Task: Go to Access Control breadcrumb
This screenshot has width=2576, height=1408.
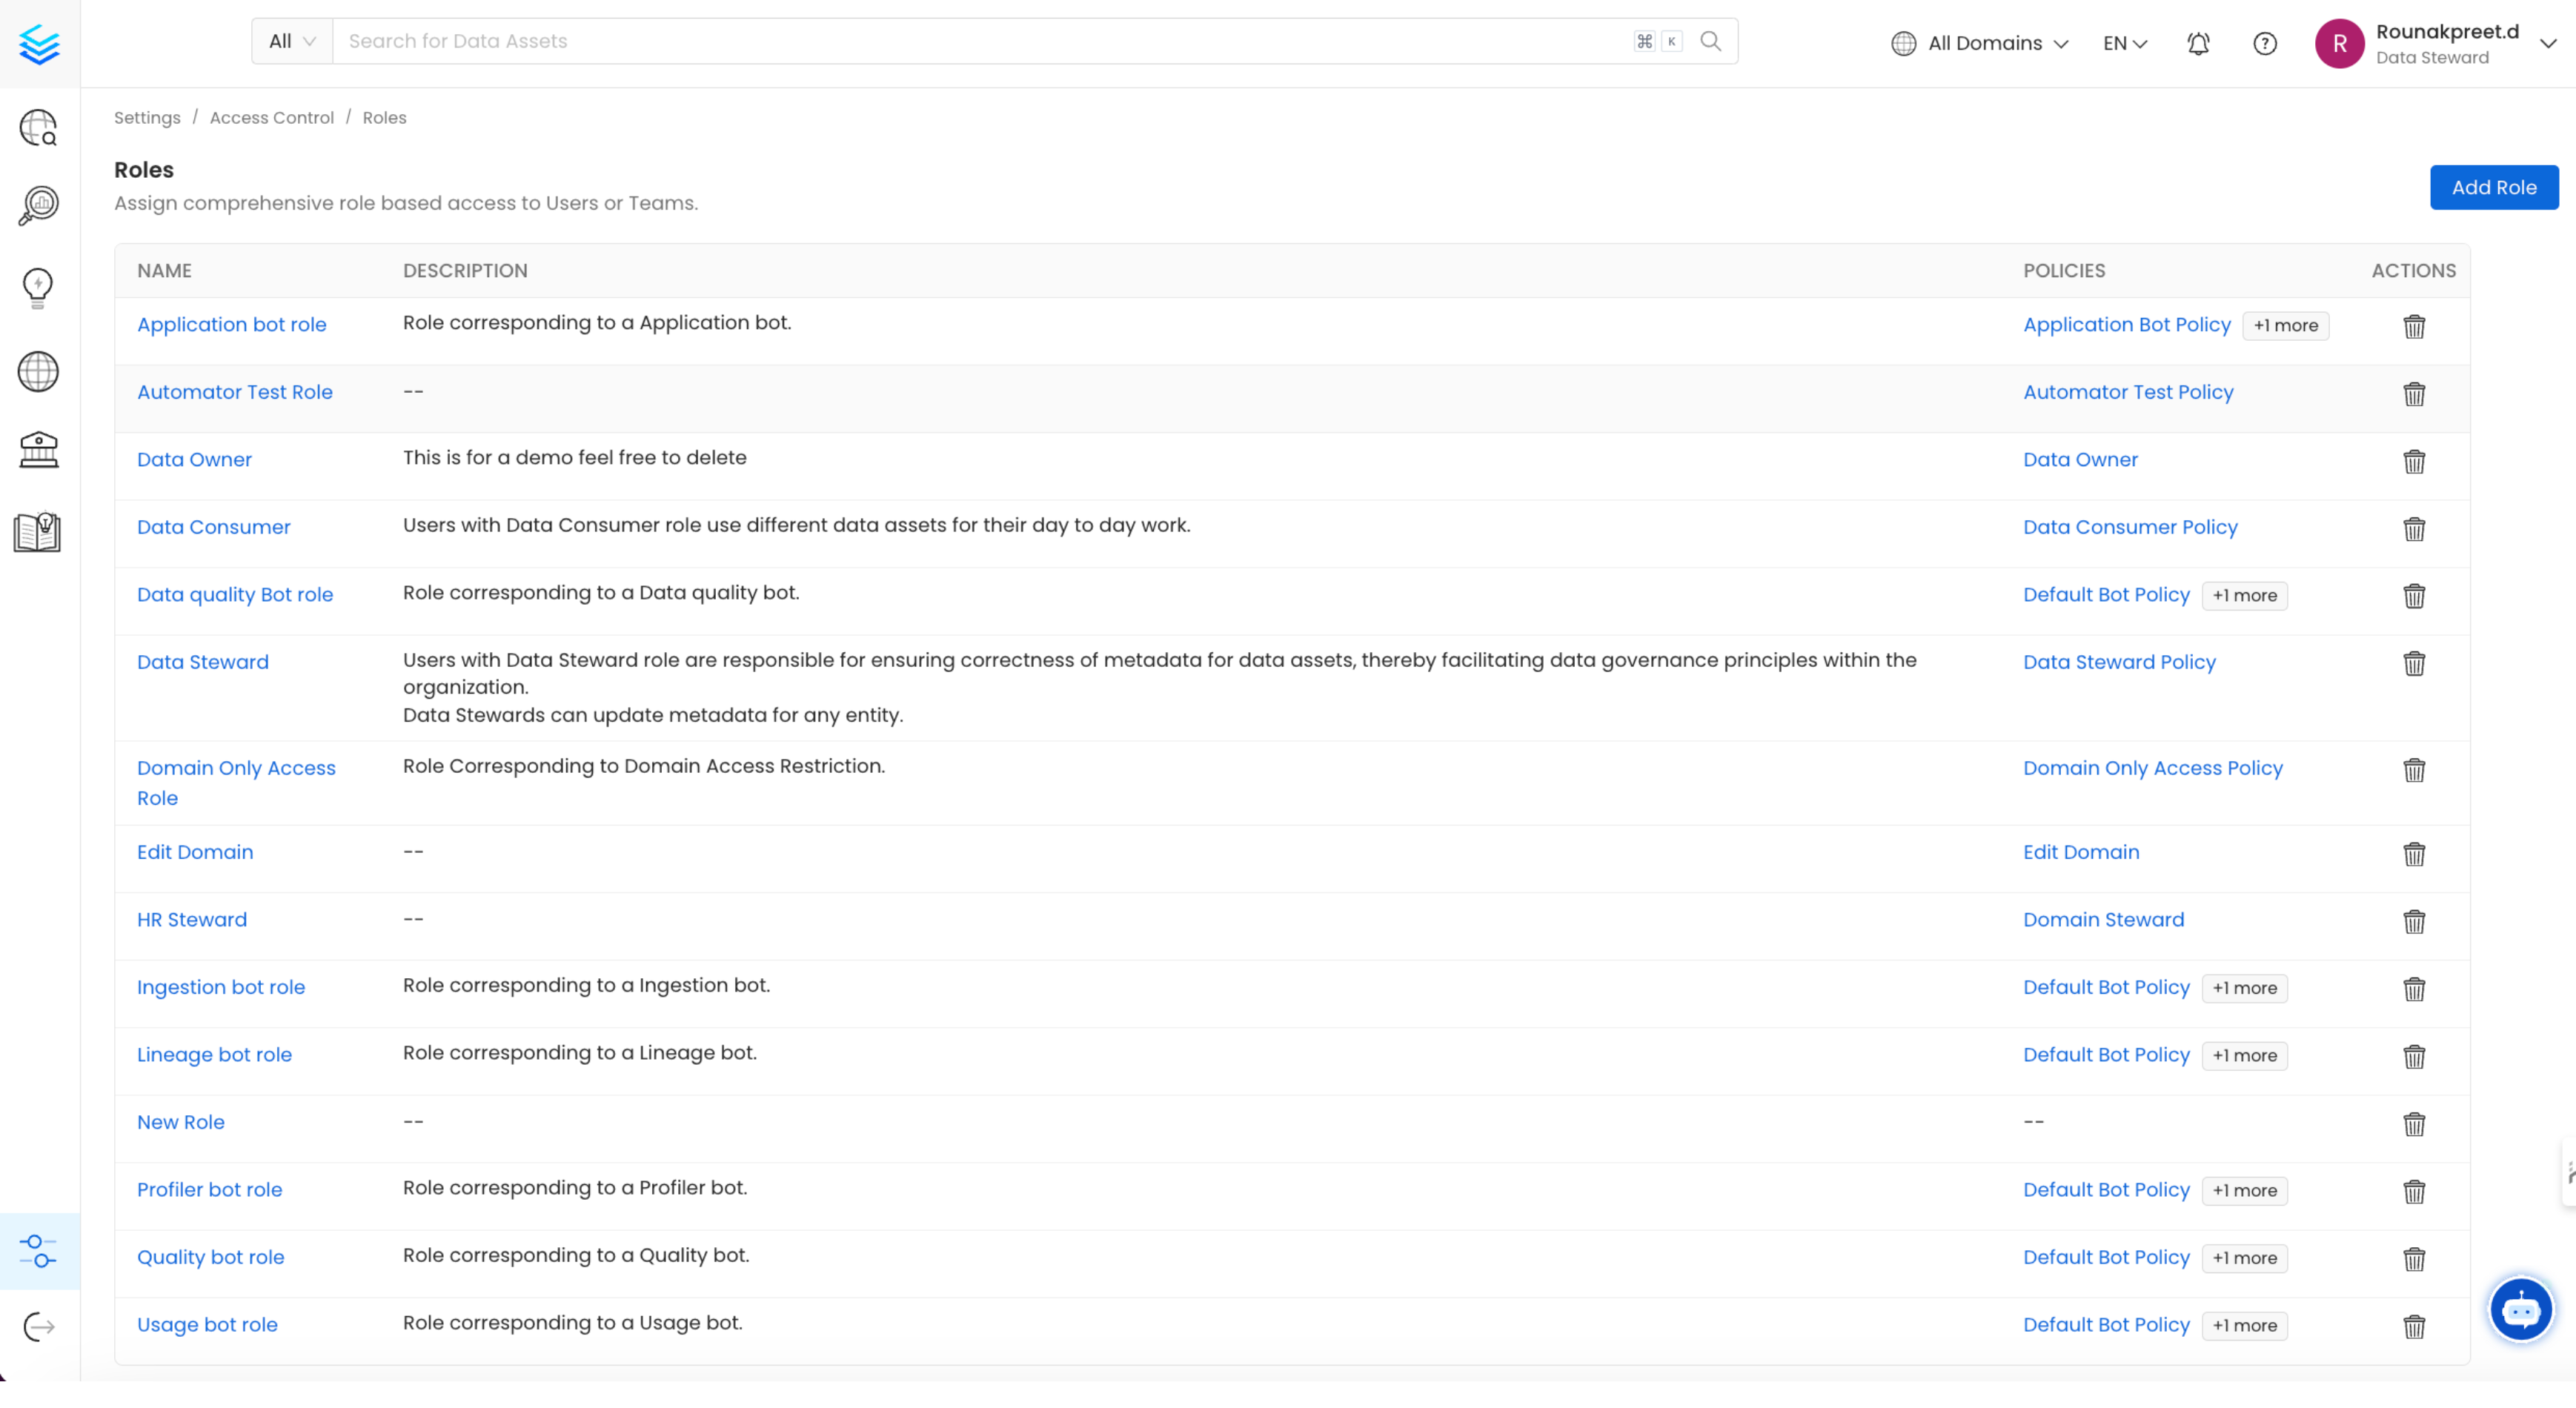Action: (271, 118)
